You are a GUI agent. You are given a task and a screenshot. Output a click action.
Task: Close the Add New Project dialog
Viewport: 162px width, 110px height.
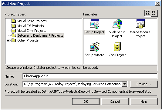(158, 4)
